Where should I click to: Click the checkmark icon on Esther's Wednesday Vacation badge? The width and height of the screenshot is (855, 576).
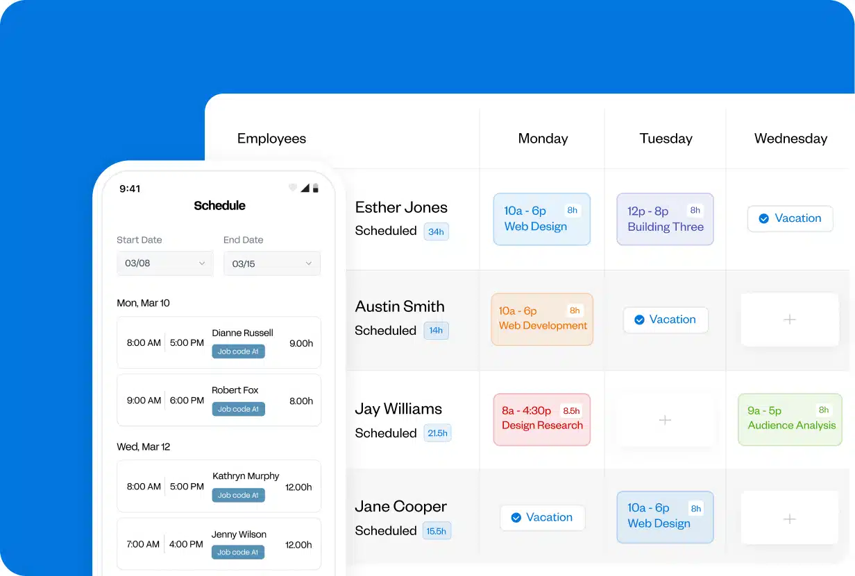(x=764, y=218)
